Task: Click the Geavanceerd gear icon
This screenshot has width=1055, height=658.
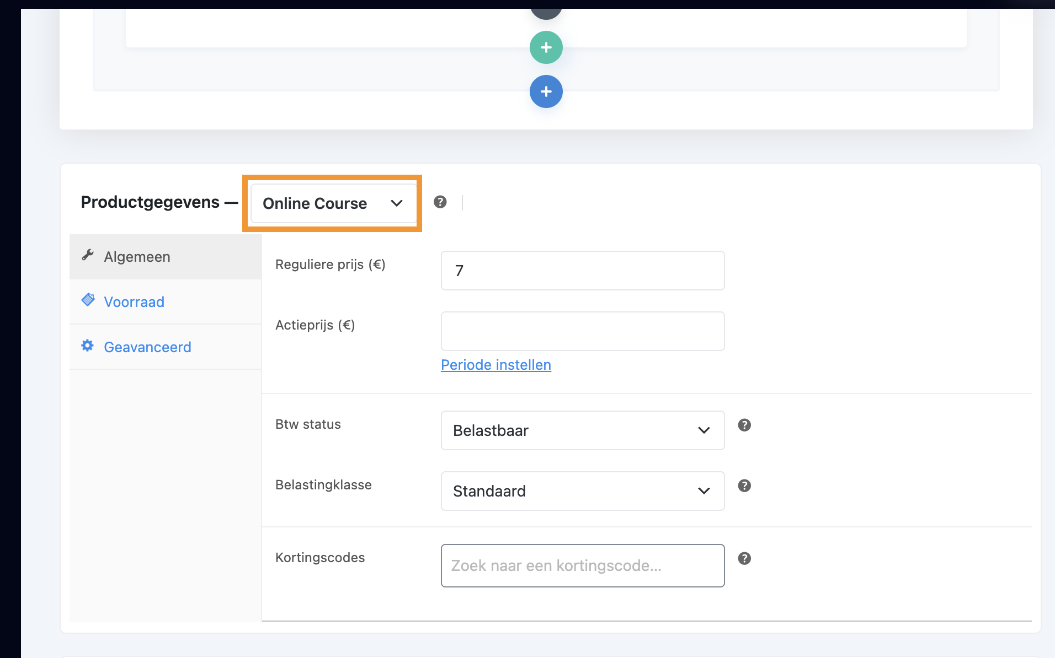Action: 88,346
